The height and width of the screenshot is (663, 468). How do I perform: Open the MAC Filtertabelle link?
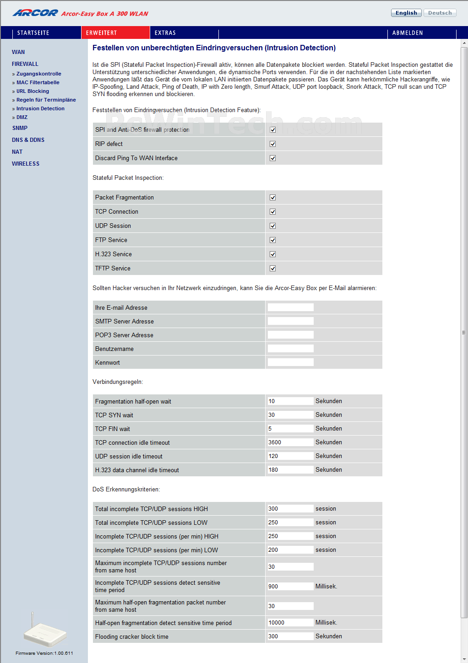tap(38, 82)
